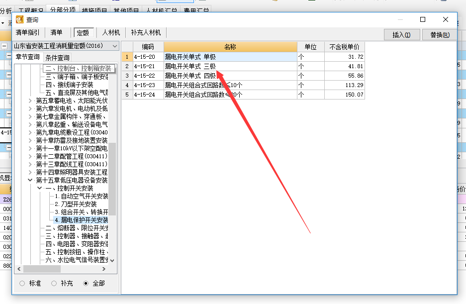Image resolution: width=466 pixels, height=304 pixels.
Task: Expand 第十二章配管工程 tree node
Action: tap(30, 156)
